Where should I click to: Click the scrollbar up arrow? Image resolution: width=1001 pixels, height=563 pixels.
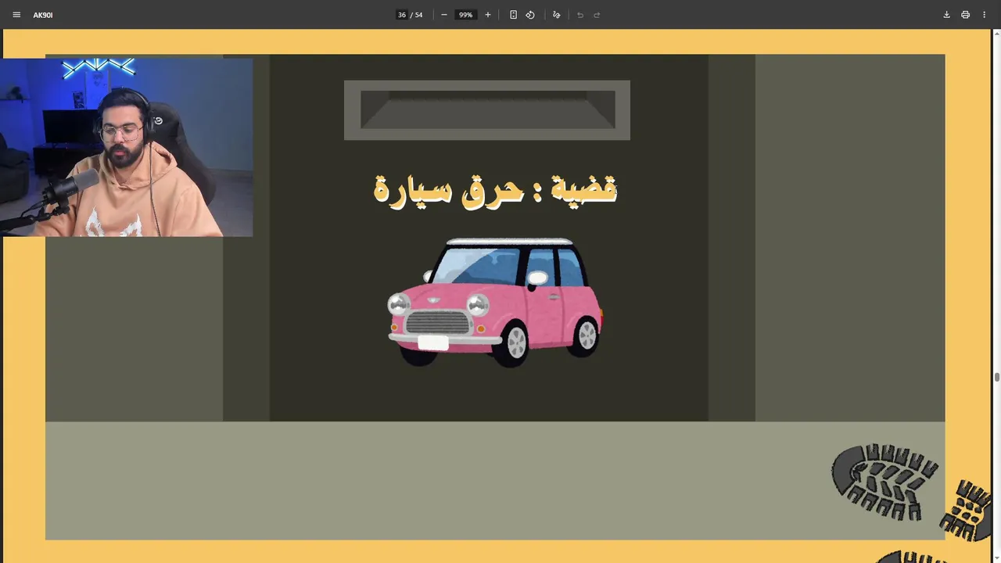996,34
